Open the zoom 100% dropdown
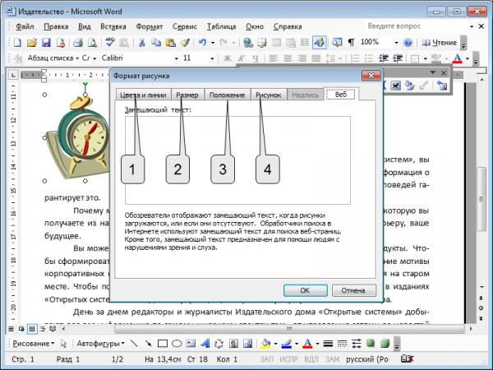The height and width of the screenshot is (370, 493). click(x=396, y=43)
